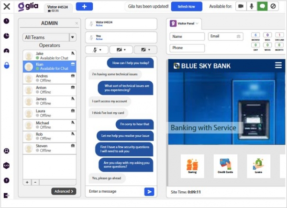Screen dimensions: 287x208
Task: Click the You participant card
Action: pyautogui.click(x=121, y=37)
